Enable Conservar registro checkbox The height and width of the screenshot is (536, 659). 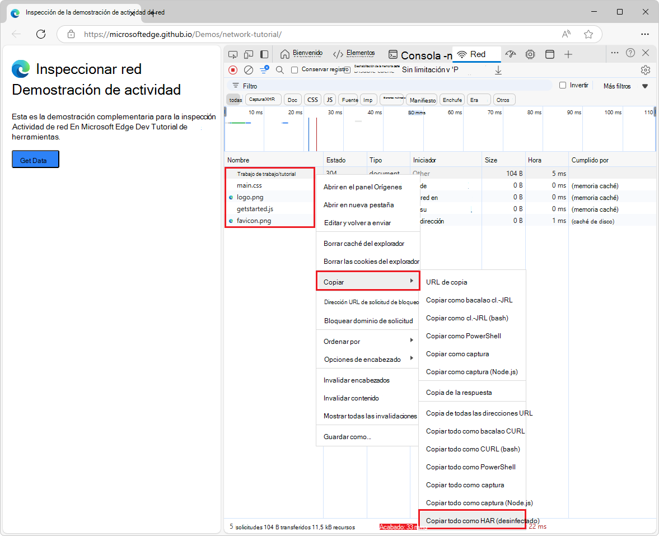click(x=295, y=70)
